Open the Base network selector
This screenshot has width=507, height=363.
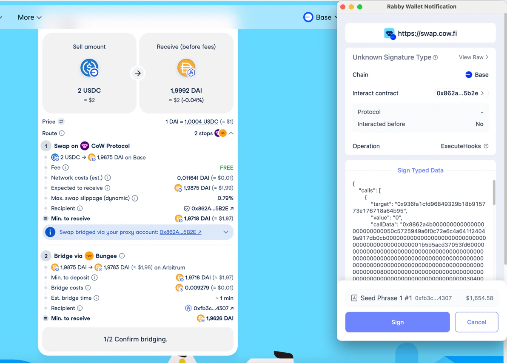[x=320, y=17]
